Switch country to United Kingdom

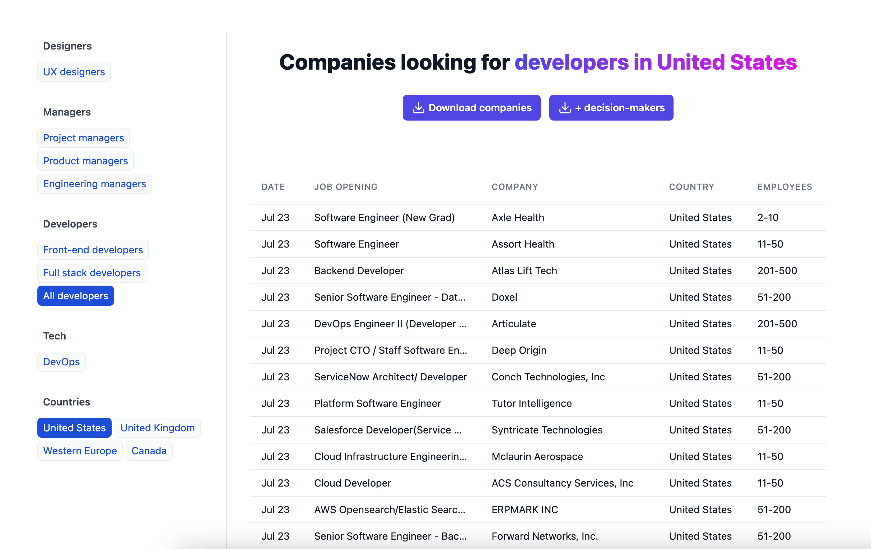(x=158, y=428)
